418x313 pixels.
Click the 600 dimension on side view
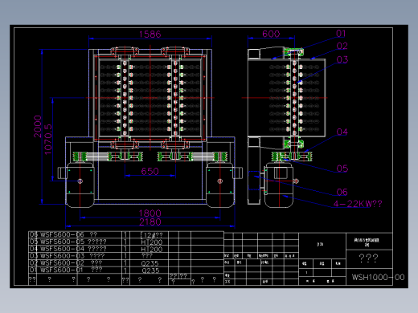point(271,34)
